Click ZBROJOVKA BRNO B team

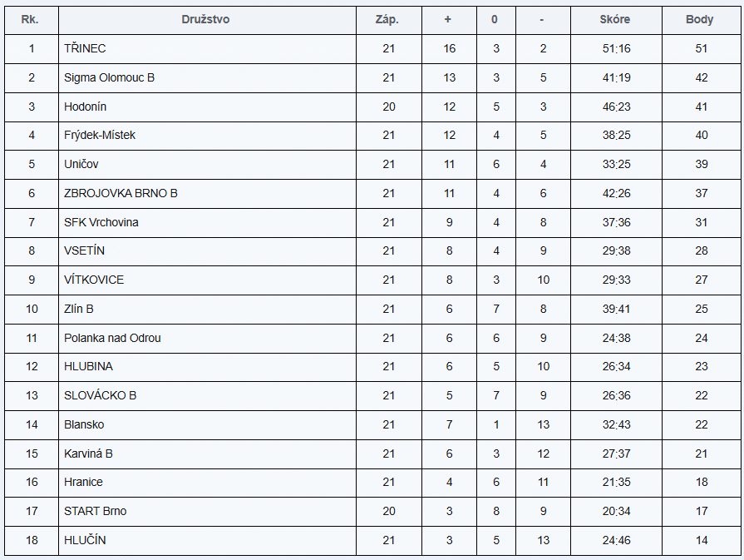click(x=121, y=193)
